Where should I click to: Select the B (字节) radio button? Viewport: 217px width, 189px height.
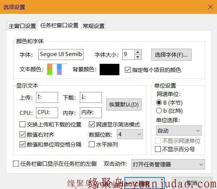[159, 102]
